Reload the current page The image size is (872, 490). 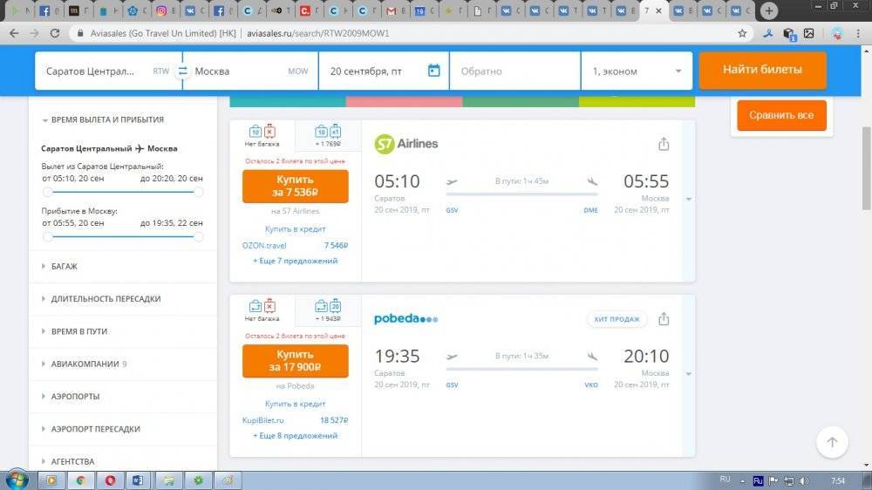pyautogui.click(x=54, y=33)
